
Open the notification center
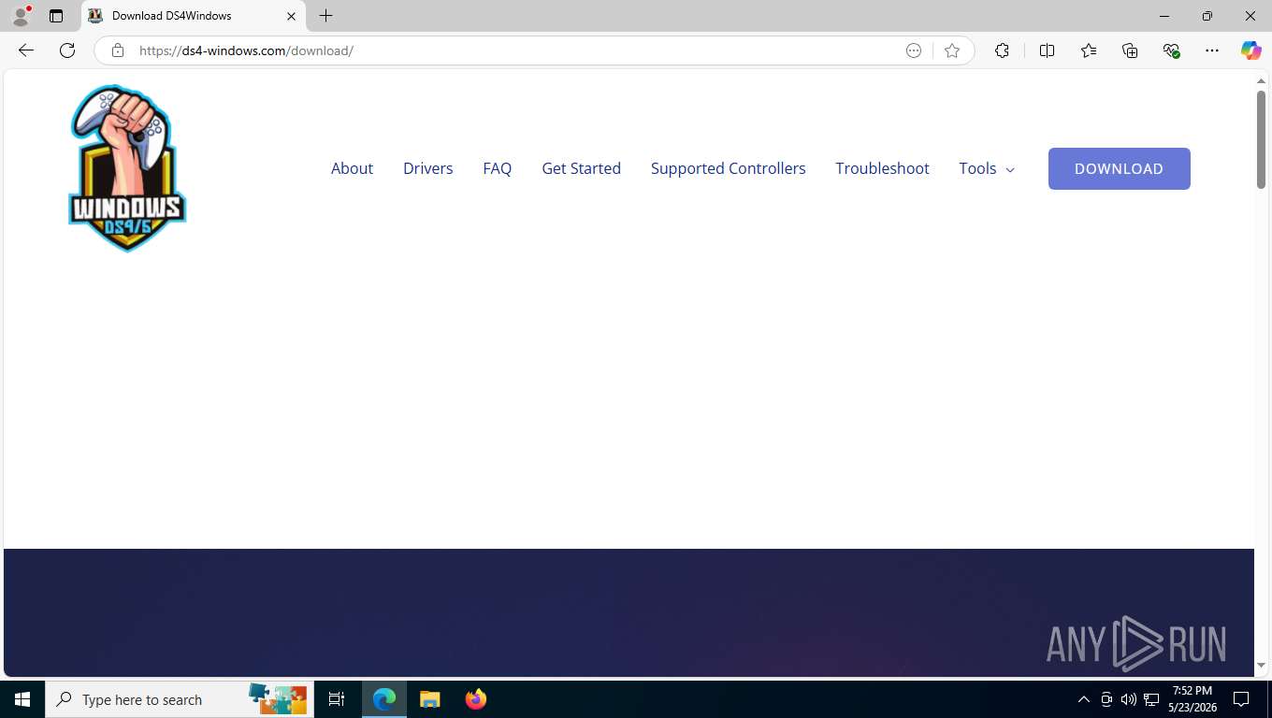point(1241,699)
